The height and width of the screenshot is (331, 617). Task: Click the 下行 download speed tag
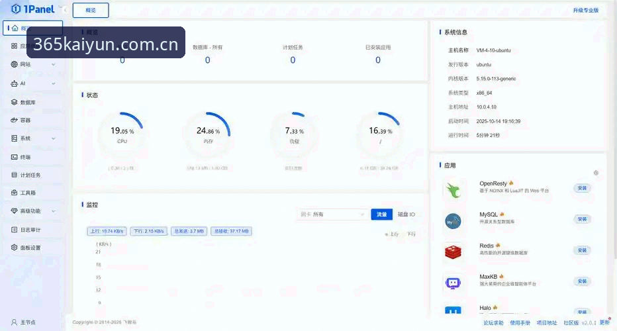(x=149, y=231)
